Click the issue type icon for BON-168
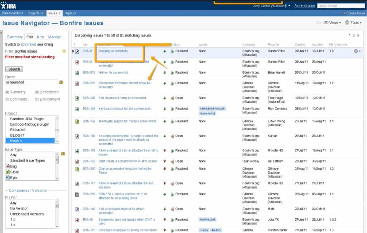Screen dimensions: 367x233 click(77, 136)
